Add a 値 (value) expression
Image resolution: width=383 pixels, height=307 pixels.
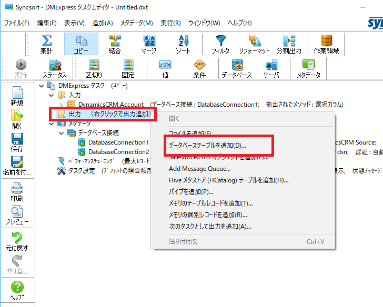pos(165,68)
